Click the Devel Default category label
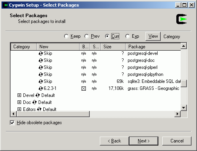 click(39, 95)
